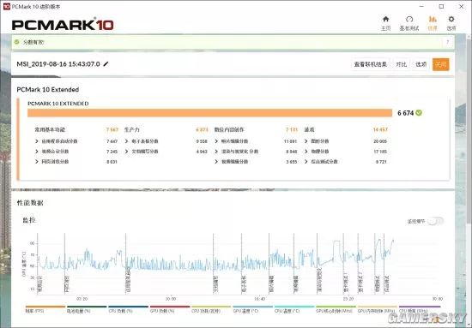This screenshot has height=328, width=472.
Task: Click the orange content creation score 7 131
Action: pos(292,129)
